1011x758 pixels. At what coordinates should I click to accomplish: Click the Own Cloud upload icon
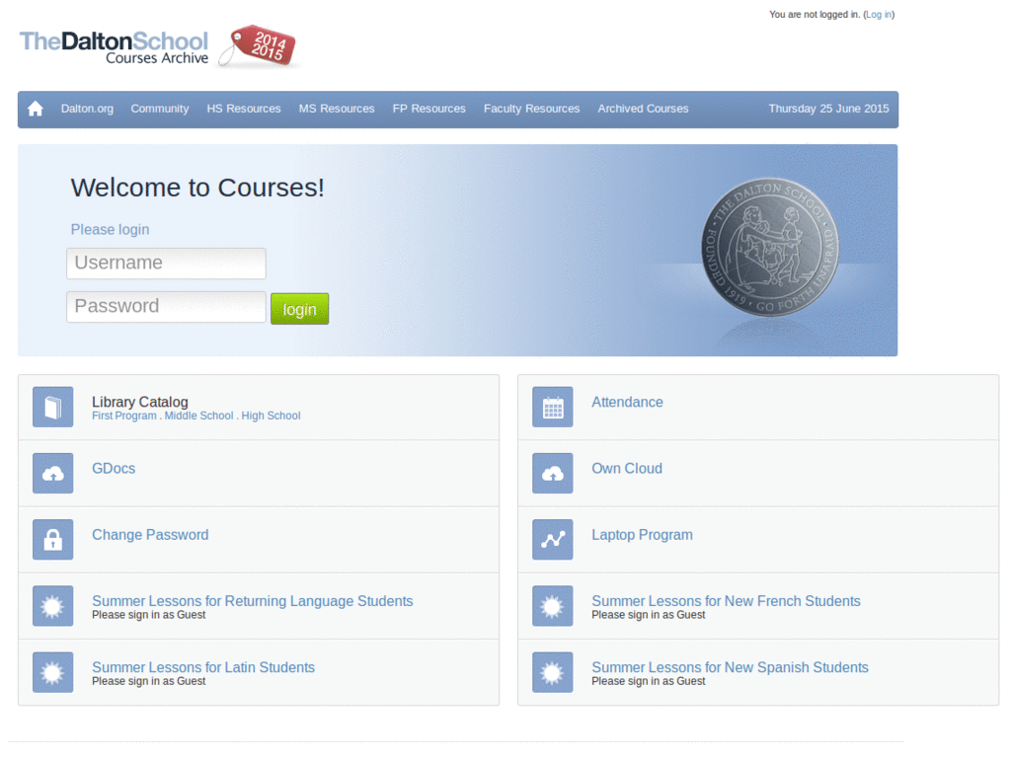(x=553, y=473)
